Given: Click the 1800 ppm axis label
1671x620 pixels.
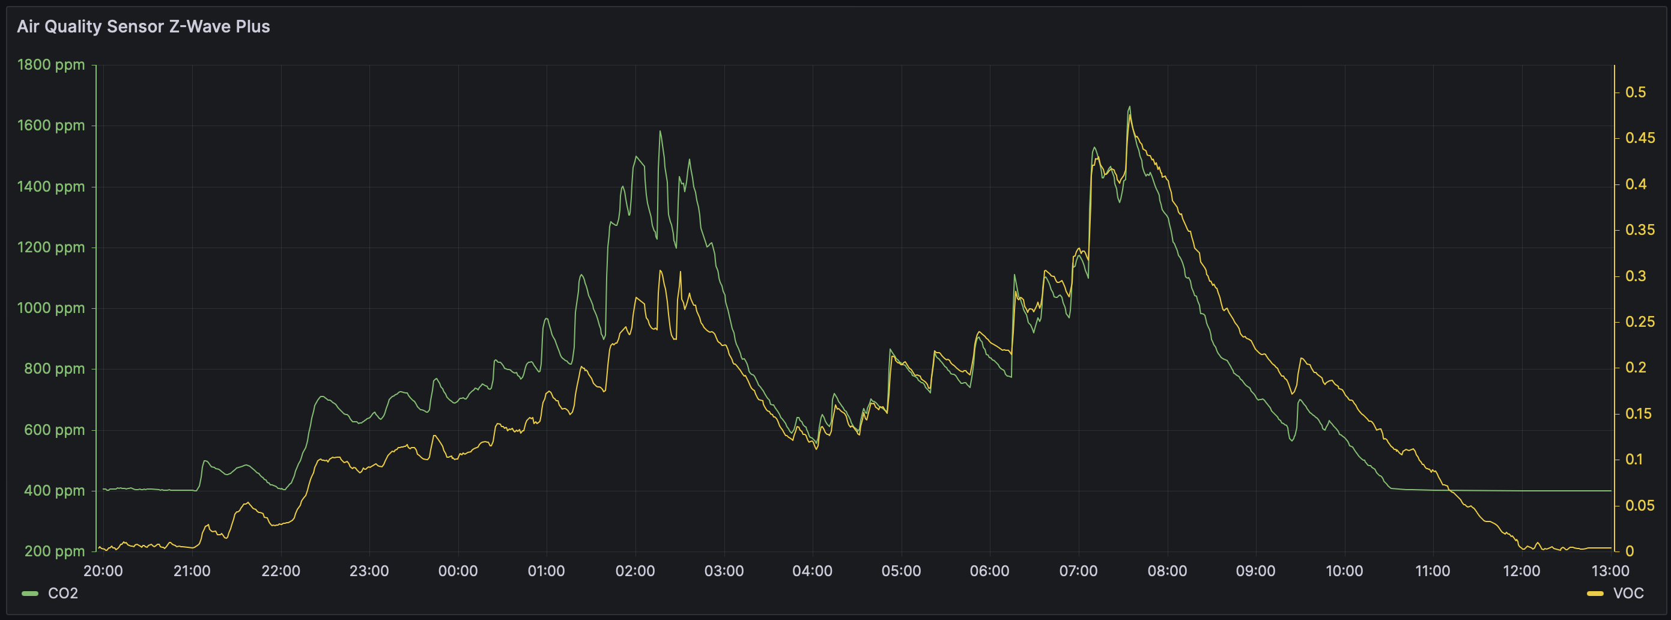Looking at the screenshot, I should coord(51,65).
